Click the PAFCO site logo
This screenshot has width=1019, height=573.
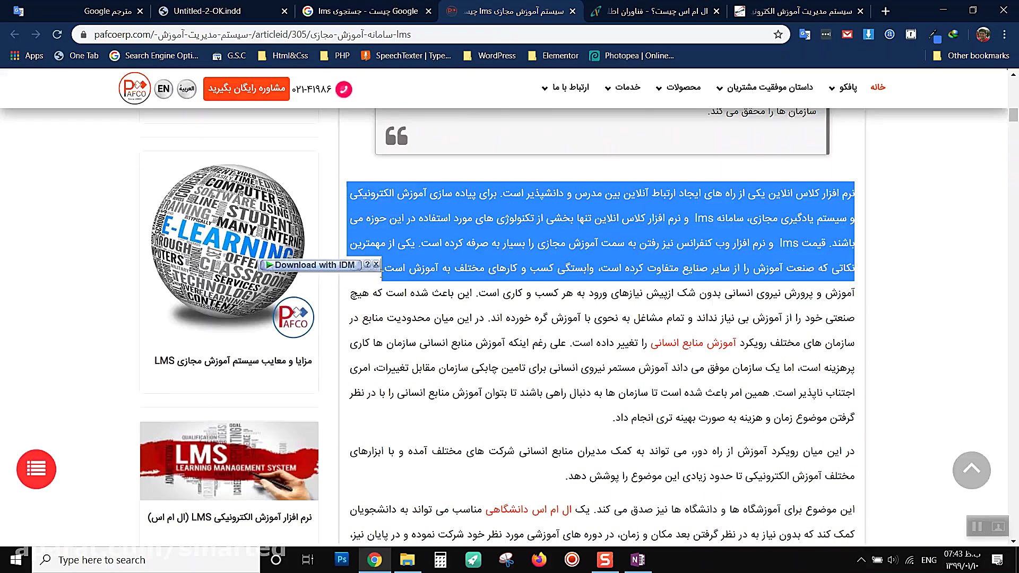pos(134,88)
